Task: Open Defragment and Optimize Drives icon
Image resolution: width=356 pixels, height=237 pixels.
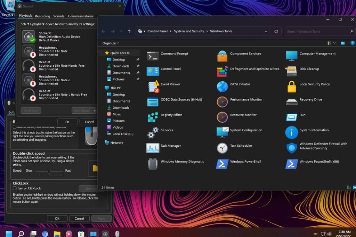Action: (222, 71)
